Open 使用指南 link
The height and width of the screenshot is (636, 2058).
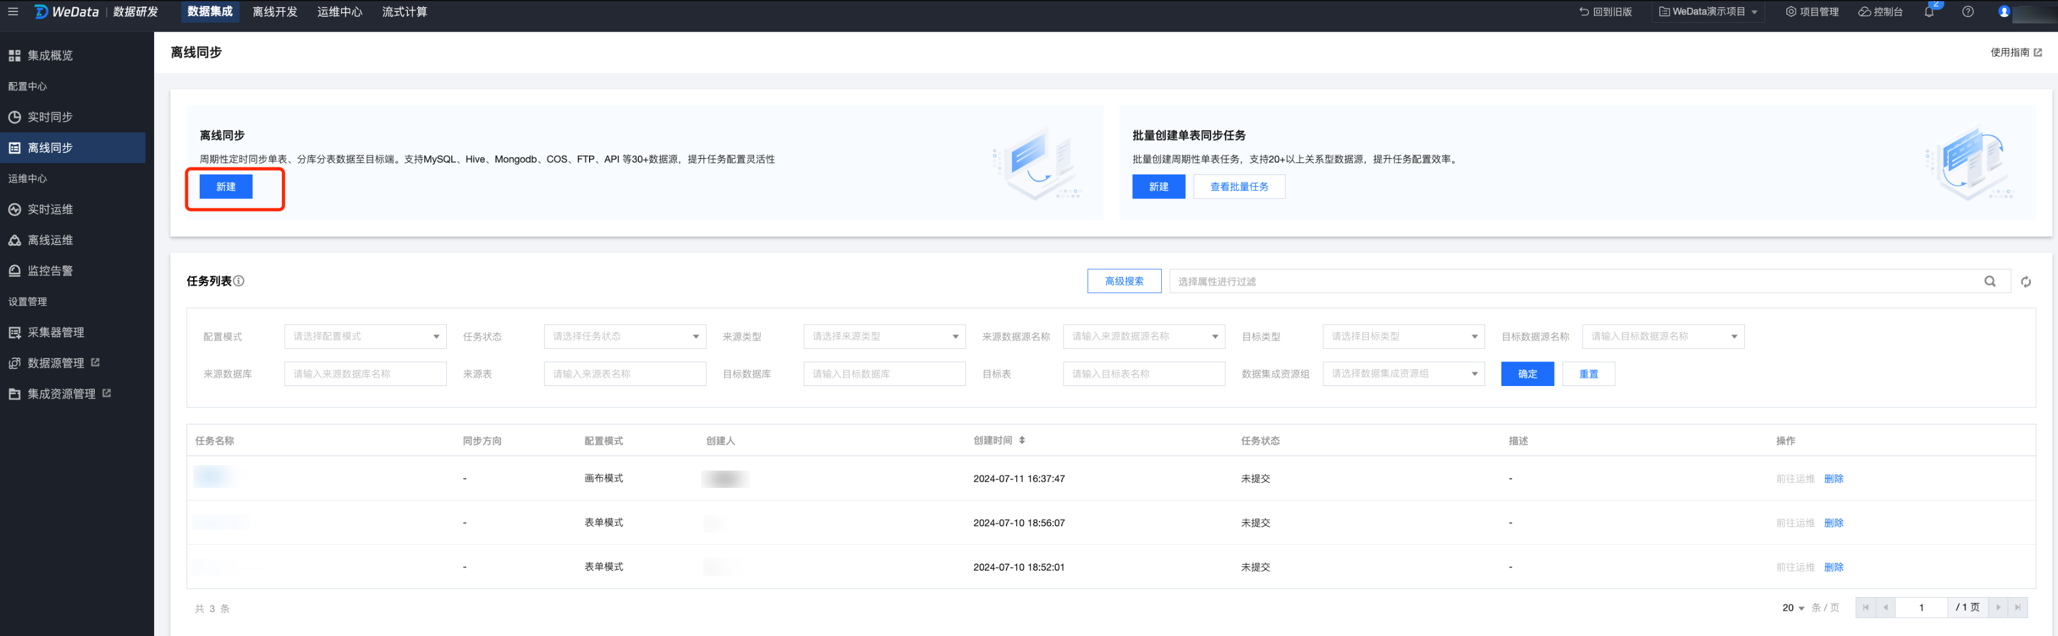pyautogui.click(x=2015, y=52)
